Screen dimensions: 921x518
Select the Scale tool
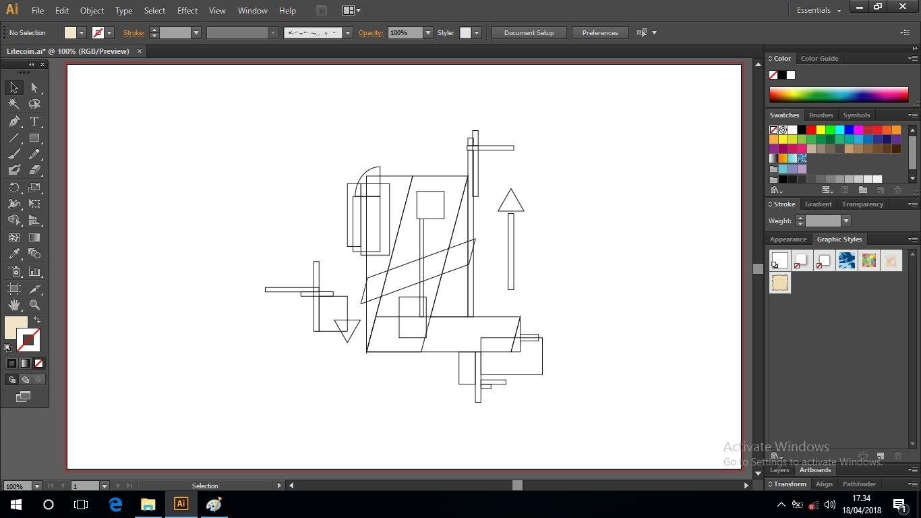(34, 188)
